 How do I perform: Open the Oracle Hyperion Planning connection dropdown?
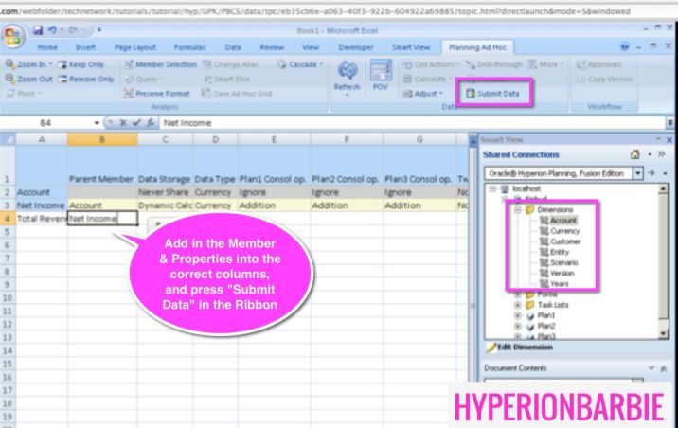pos(637,173)
